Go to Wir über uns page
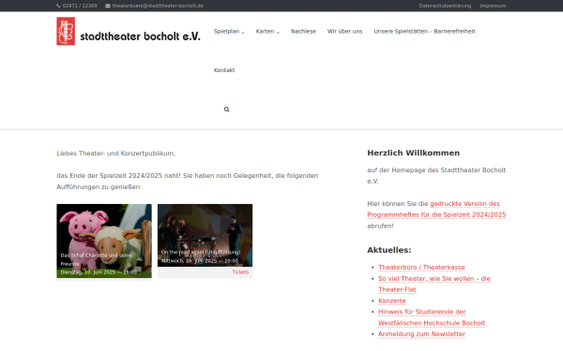563x351 pixels. [x=344, y=31]
